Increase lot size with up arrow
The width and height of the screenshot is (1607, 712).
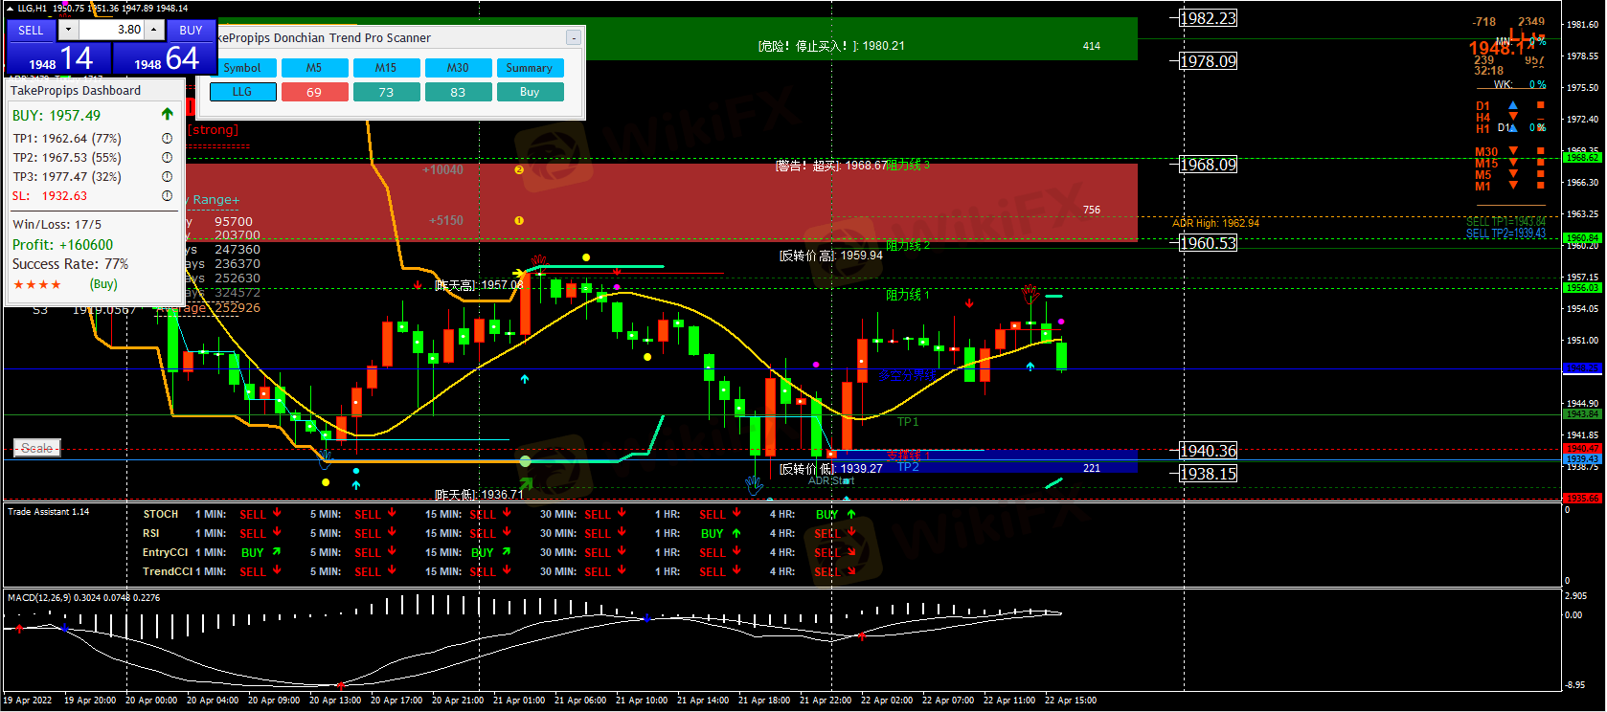153,30
